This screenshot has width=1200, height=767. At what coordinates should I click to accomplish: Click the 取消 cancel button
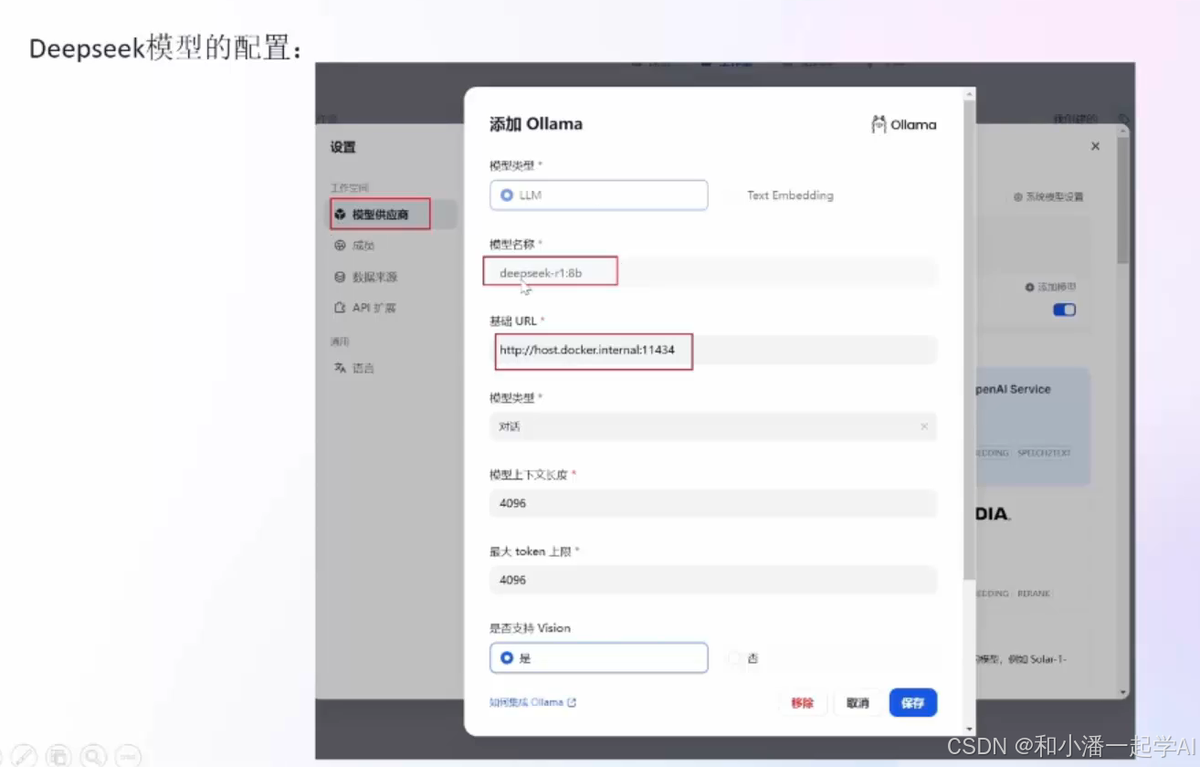point(858,703)
